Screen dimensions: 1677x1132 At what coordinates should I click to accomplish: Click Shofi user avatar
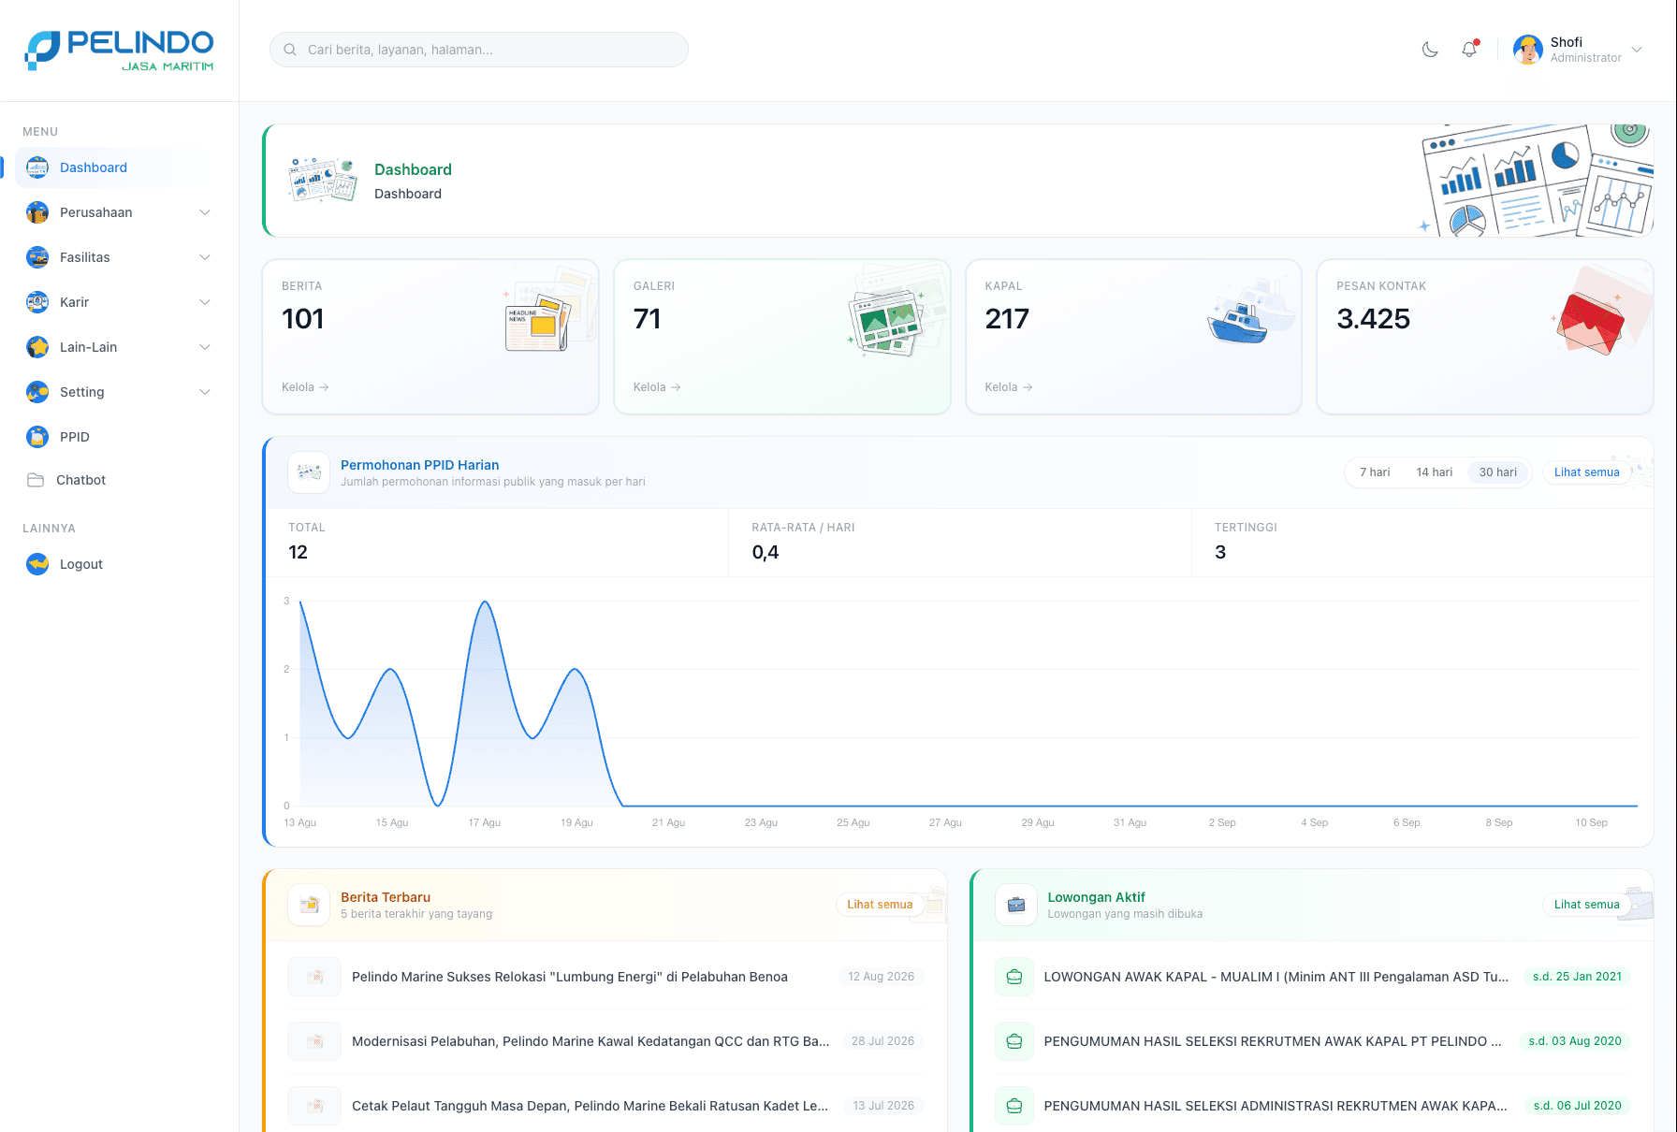point(1528,50)
